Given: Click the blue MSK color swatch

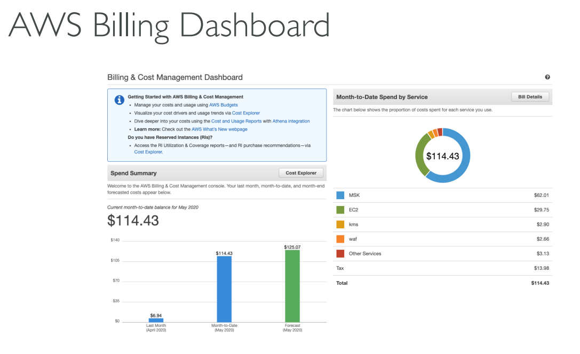Looking at the screenshot, I should (x=340, y=195).
